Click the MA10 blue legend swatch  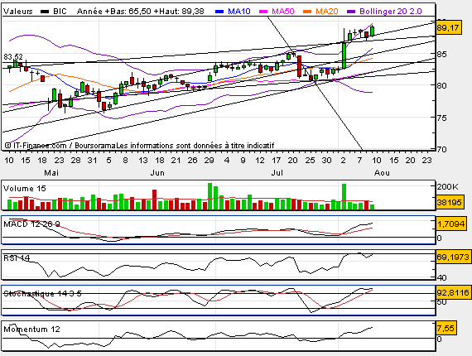(219, 12)
